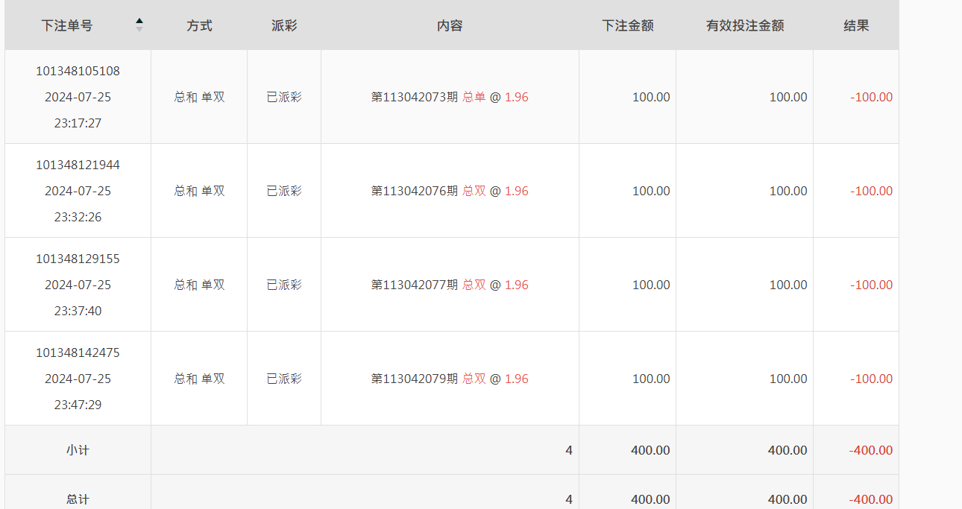Click the 第113042077期 bet content cell

click(x=450, y=285)
